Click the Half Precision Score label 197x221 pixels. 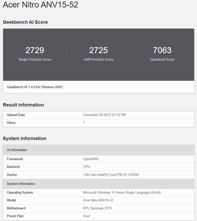[x=98, y=59]
